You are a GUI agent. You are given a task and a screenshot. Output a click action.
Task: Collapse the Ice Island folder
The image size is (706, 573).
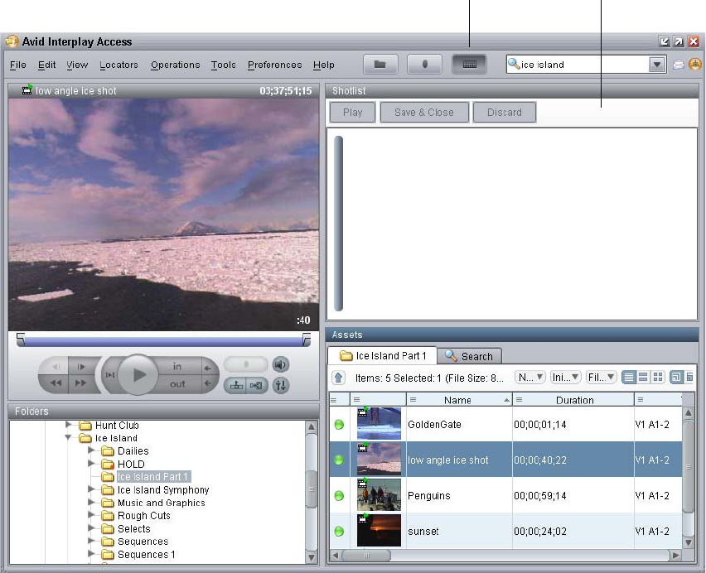(68, 437)
